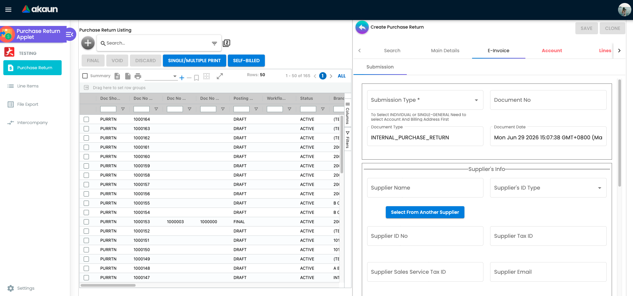Click the bookmark view icon

(197, 77)
